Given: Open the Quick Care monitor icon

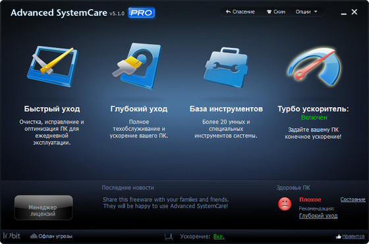Looking at the screenshot, I should pyautogui.click(x=53, y=66).
